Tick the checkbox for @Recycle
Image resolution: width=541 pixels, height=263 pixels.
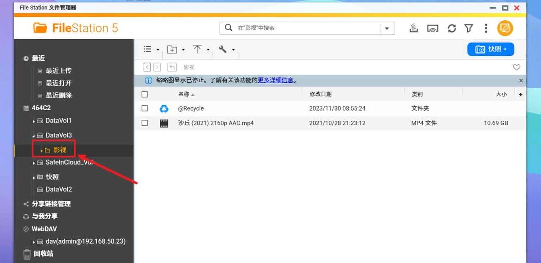[145, 108]
